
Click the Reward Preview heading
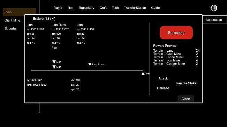tap(165, 46)
